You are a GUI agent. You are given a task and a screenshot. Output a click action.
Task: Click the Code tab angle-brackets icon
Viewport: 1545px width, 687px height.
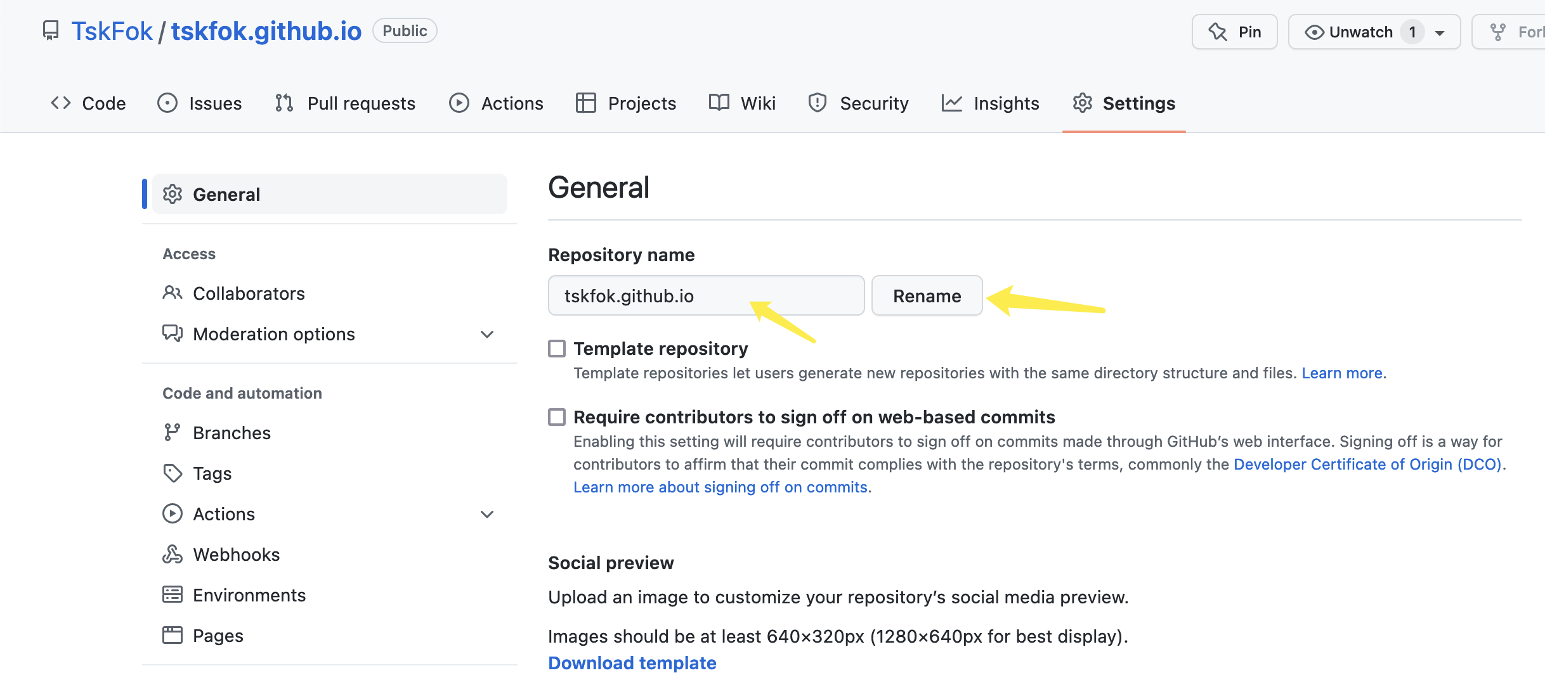(61, 103)
